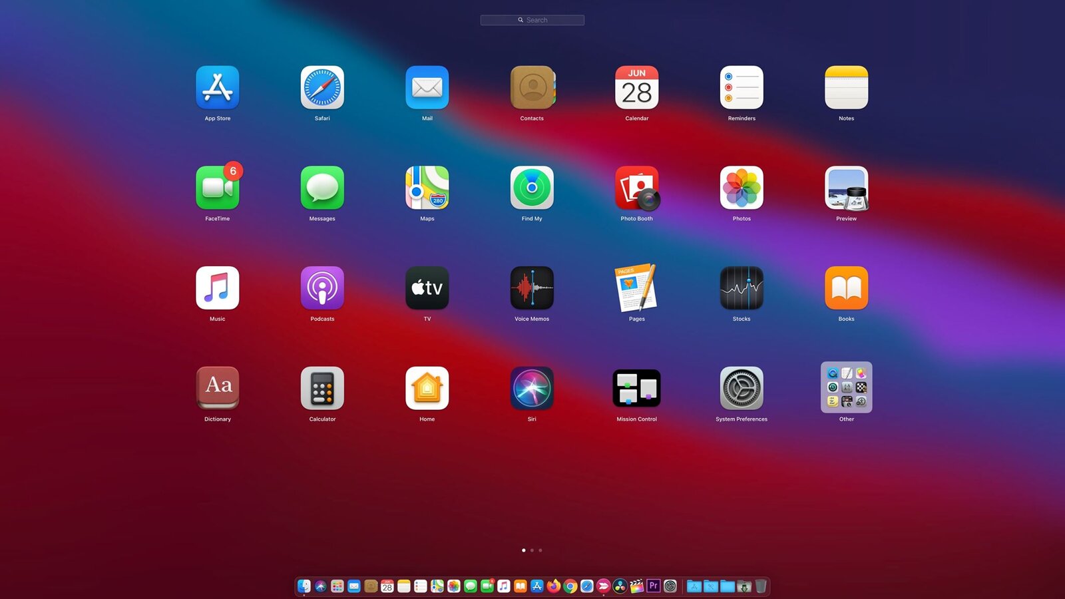Screen dimensions: 1065x599
Task: Launch Final Cut Pro from the Dock
Action: coord(637,586)
